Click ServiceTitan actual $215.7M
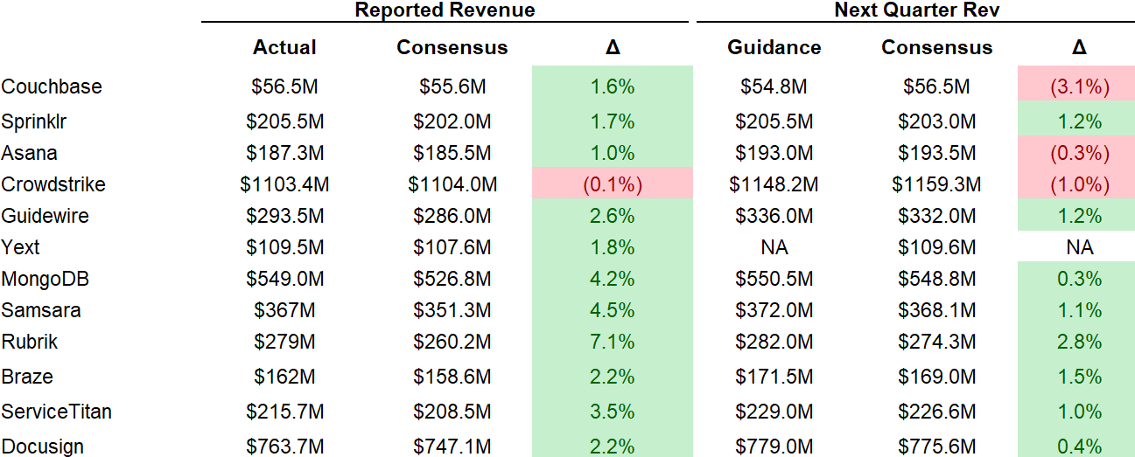This screenshot has width=1135, height=457. click(x=284, y=412)
